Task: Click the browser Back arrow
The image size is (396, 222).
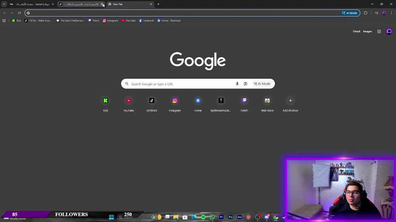Action: point(4,13)
